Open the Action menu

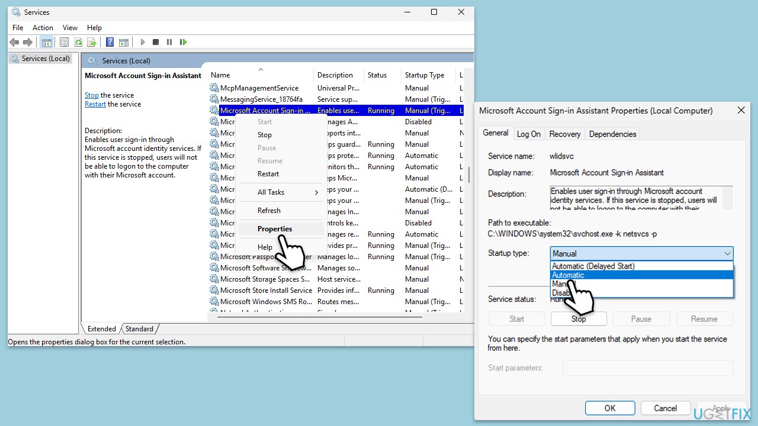click(x=43, y=28)
